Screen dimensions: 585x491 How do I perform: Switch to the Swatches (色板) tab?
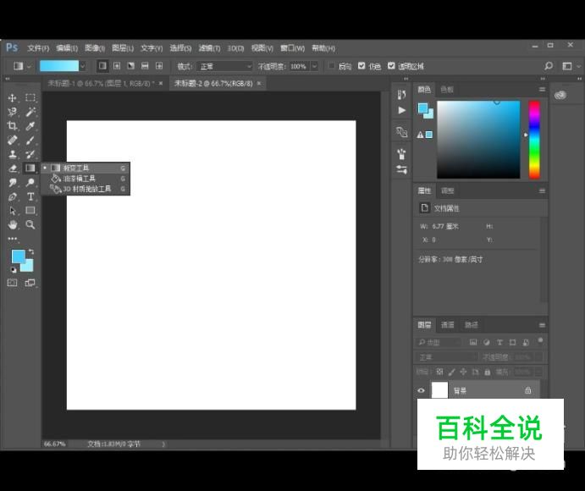[447, 90]
